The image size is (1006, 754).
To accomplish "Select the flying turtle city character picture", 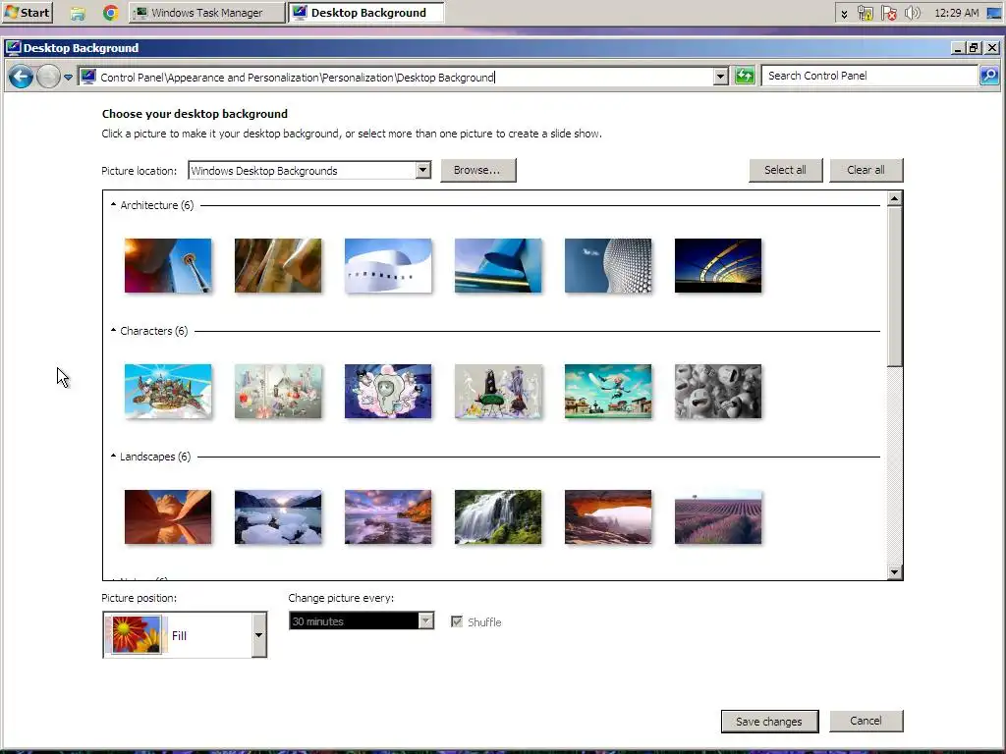I will 168,392.
